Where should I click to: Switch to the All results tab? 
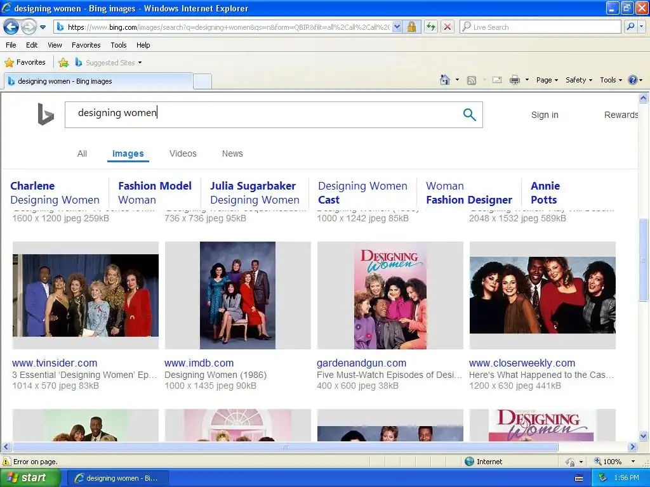coord(82,153)
